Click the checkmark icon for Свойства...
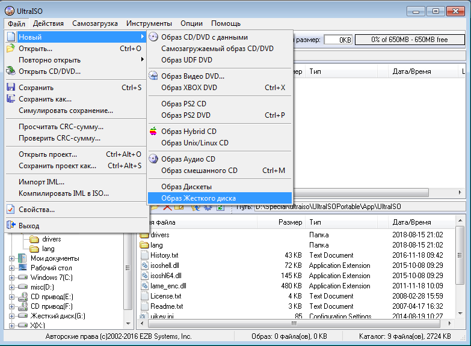The height and width of the screenshot is (346, 471). [x=11, y=209]
